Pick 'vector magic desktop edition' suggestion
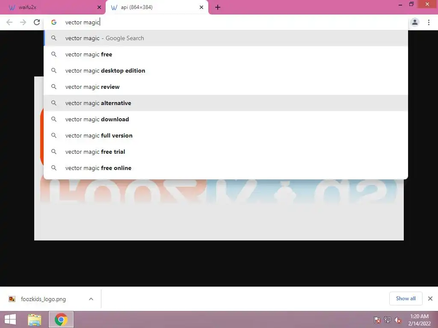The width and height of the screenshot is (438, 328). [x=226, y=70]
